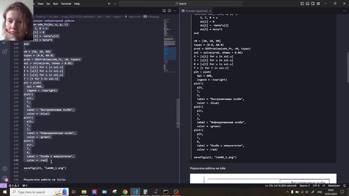Screen dimensions: 349x196
Task: Open the Go menu
Action: (49, 4)
